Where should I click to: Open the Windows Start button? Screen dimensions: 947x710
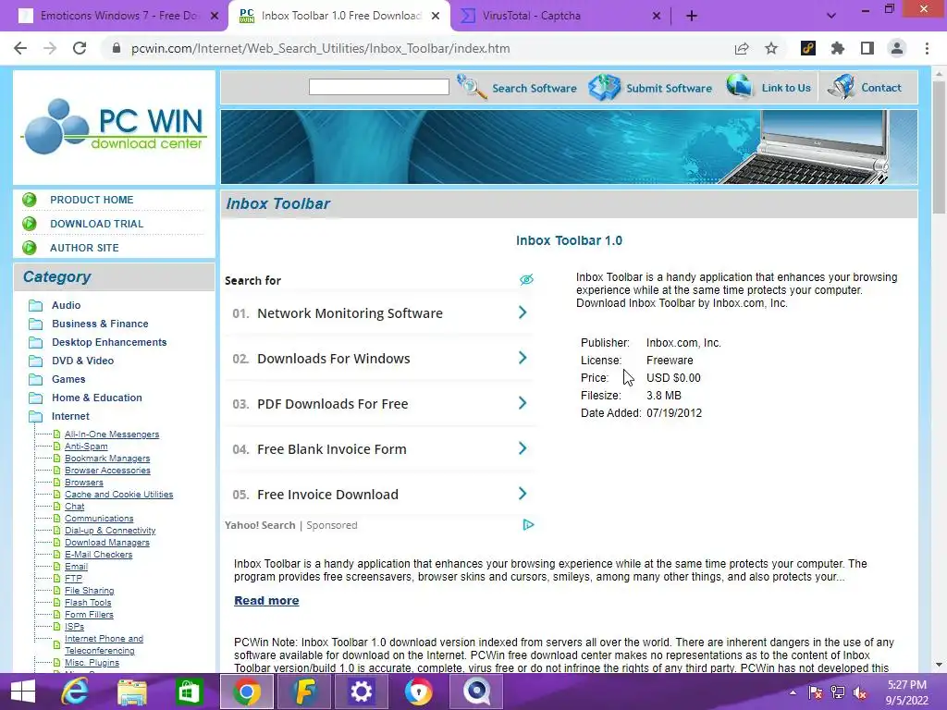click(23, 692)
